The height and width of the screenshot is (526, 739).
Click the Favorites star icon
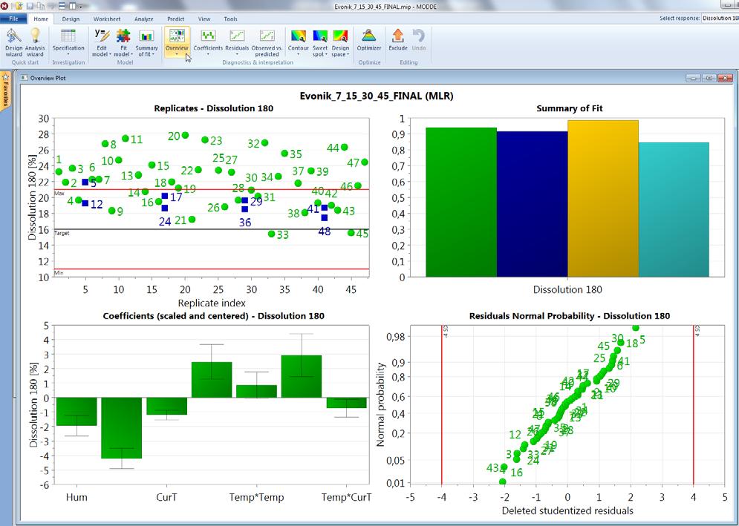pyautogui.click(x=5, y=76)
